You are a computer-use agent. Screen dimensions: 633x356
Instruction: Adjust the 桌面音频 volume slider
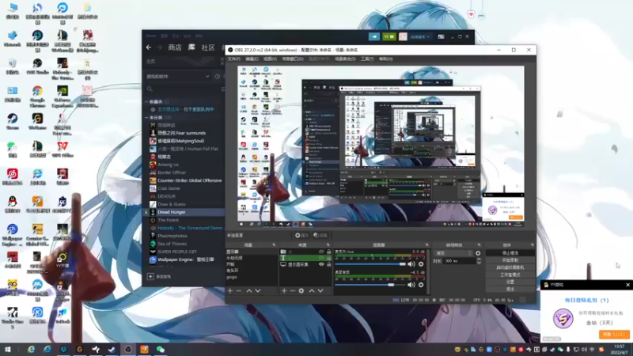click(370, 285)
